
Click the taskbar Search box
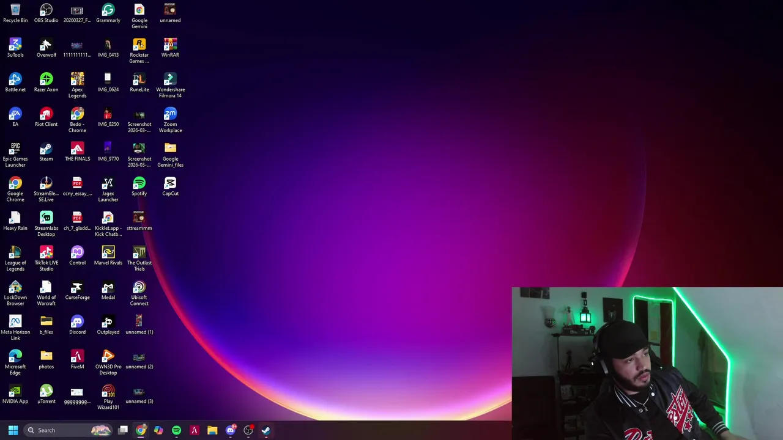pyautogui.click(x=69, y=430)
